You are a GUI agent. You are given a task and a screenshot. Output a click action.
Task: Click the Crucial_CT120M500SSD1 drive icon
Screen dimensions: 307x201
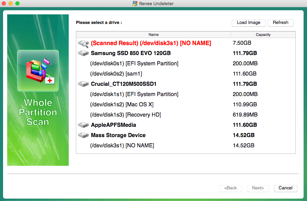83,84
